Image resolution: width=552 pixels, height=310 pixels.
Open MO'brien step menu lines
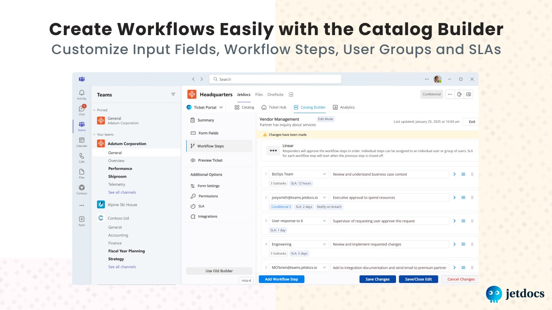[464, 268]
